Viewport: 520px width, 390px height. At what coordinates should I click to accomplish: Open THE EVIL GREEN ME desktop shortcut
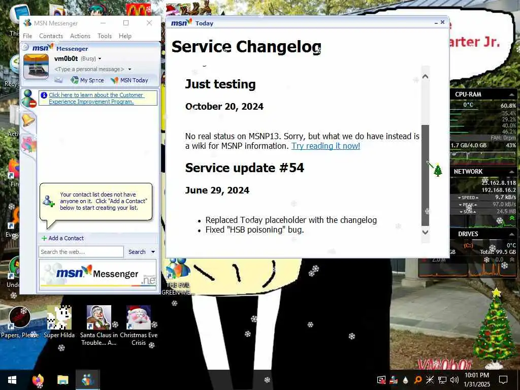click(x=178, y=277)
